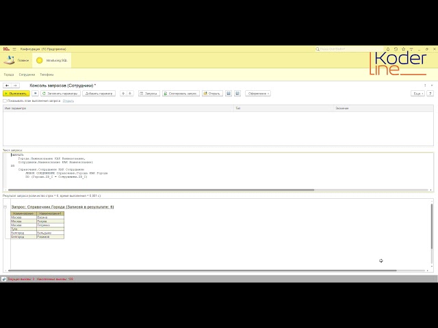Image resolution: width=438 pixels, height=328 pixels.
Task: Click the query text horizontal scrollbar
Action: click(x=161, y=190)
